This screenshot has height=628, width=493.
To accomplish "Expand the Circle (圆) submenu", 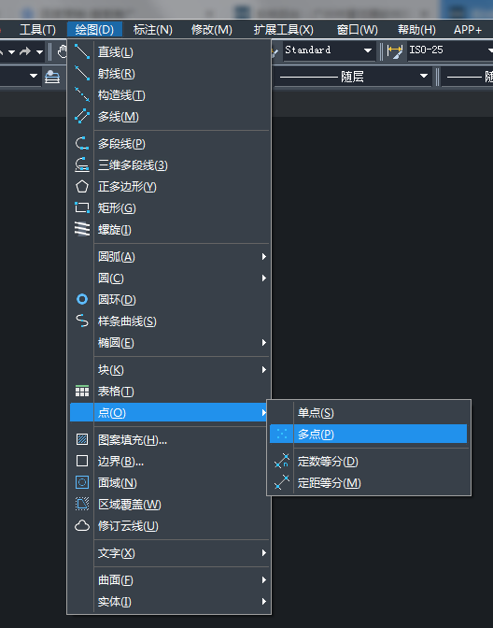I will click(x=182, y=278).
